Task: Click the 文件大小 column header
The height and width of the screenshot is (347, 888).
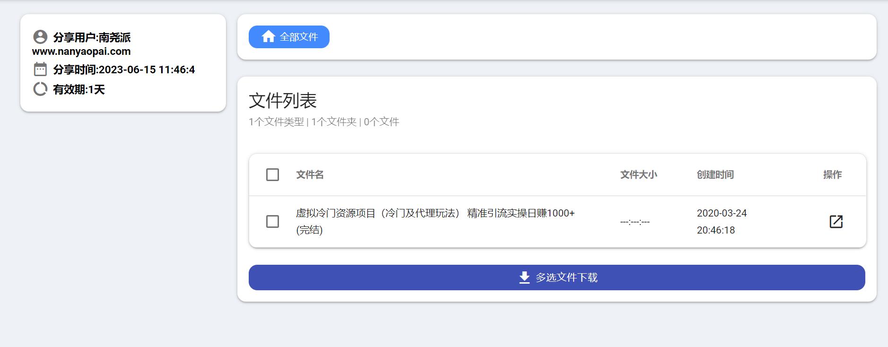Action: (638, 175)
